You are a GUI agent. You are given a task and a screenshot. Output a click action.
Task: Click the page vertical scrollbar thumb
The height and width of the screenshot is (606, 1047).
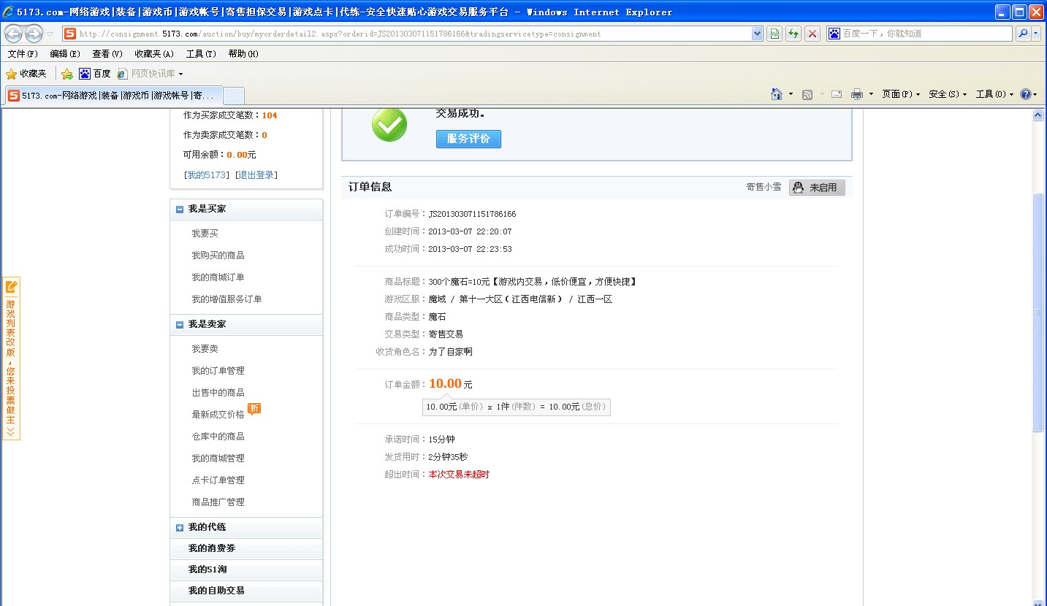[x=1038, y=312]
